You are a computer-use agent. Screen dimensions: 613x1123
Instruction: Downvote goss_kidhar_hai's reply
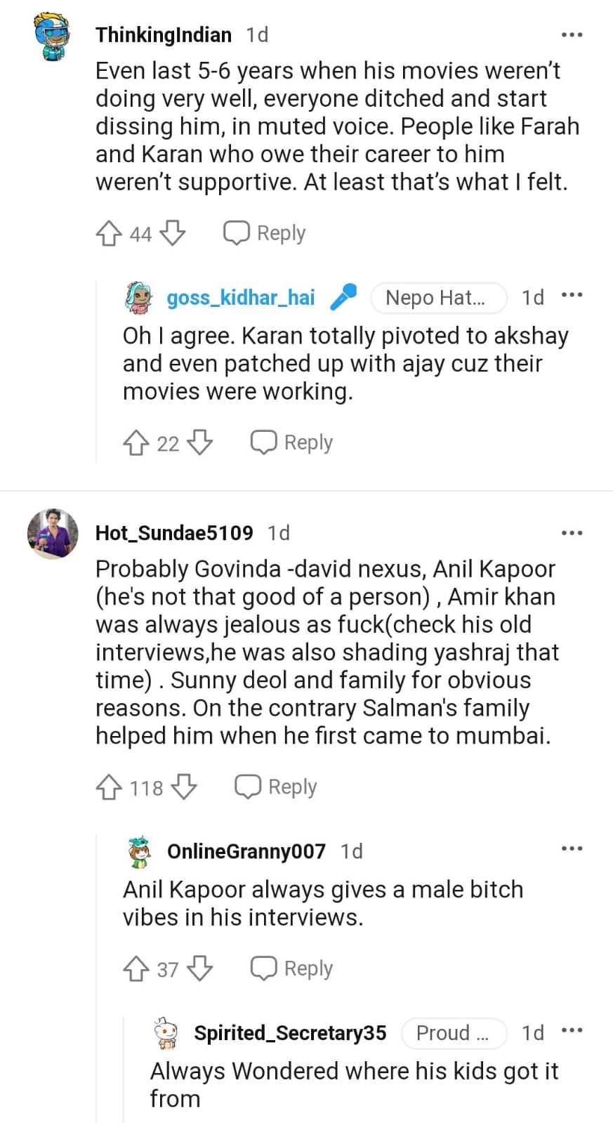[200, 442]
